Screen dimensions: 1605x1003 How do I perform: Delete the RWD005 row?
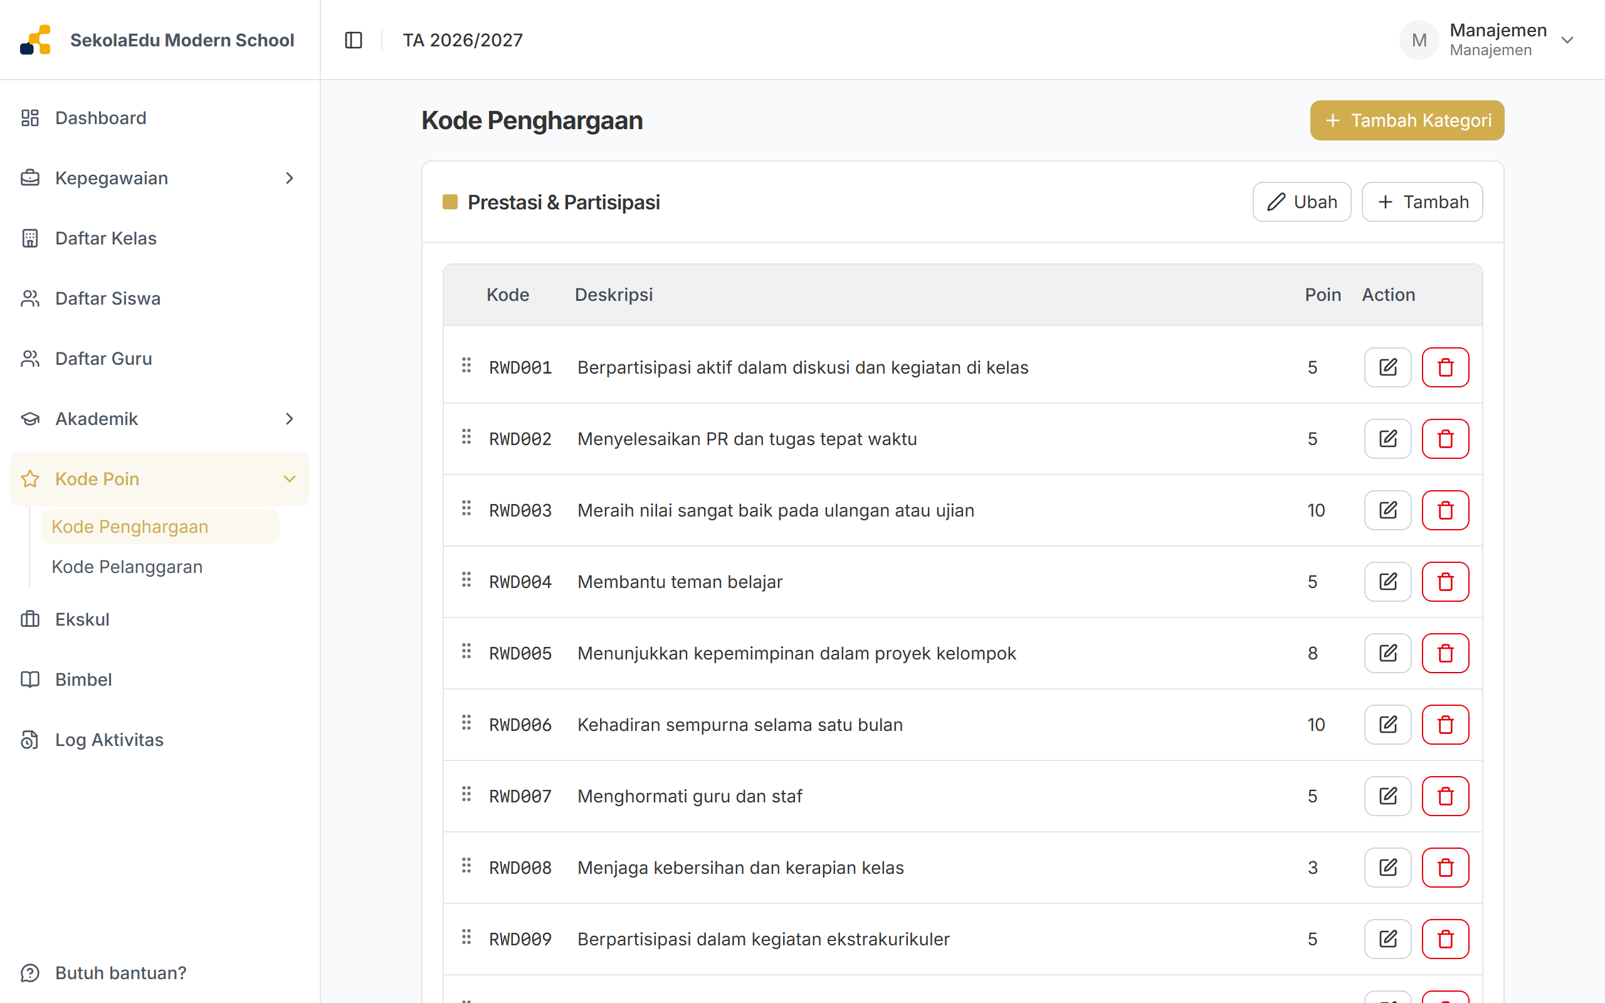pyautogui.click(x=1445, y=653)
